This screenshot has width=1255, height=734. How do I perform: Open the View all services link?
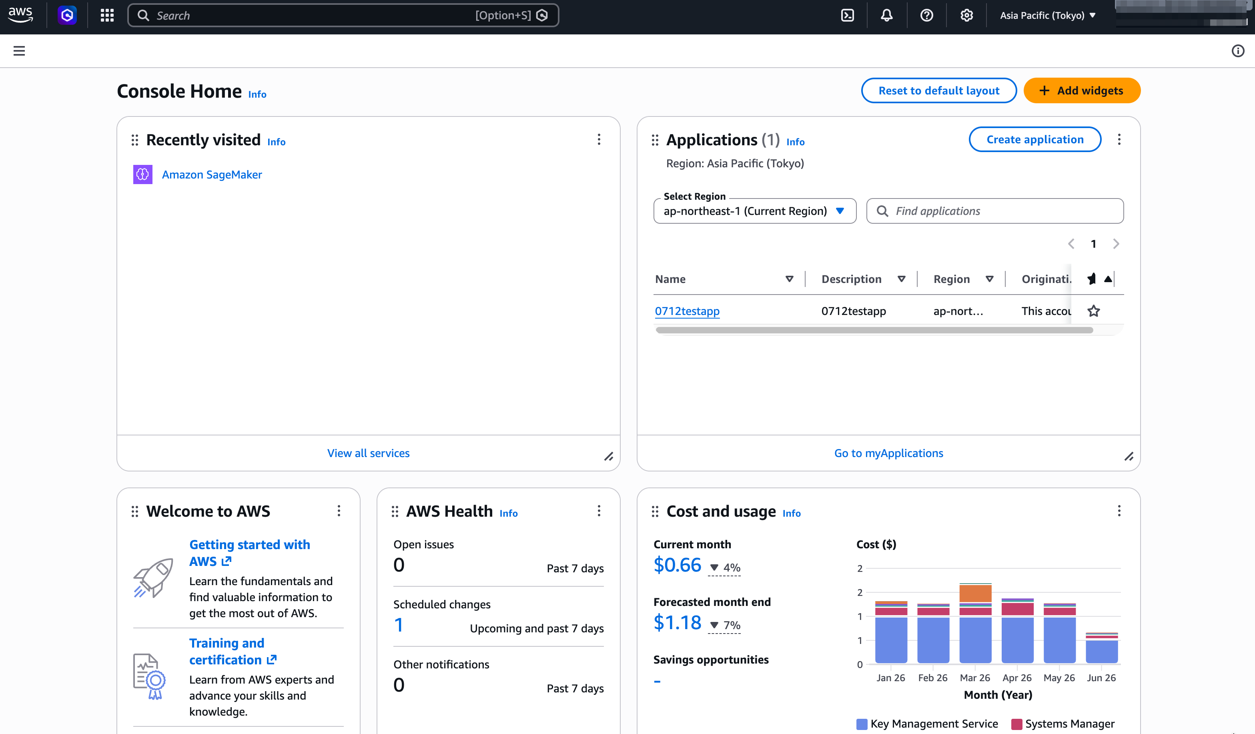[x=368, y=453]
